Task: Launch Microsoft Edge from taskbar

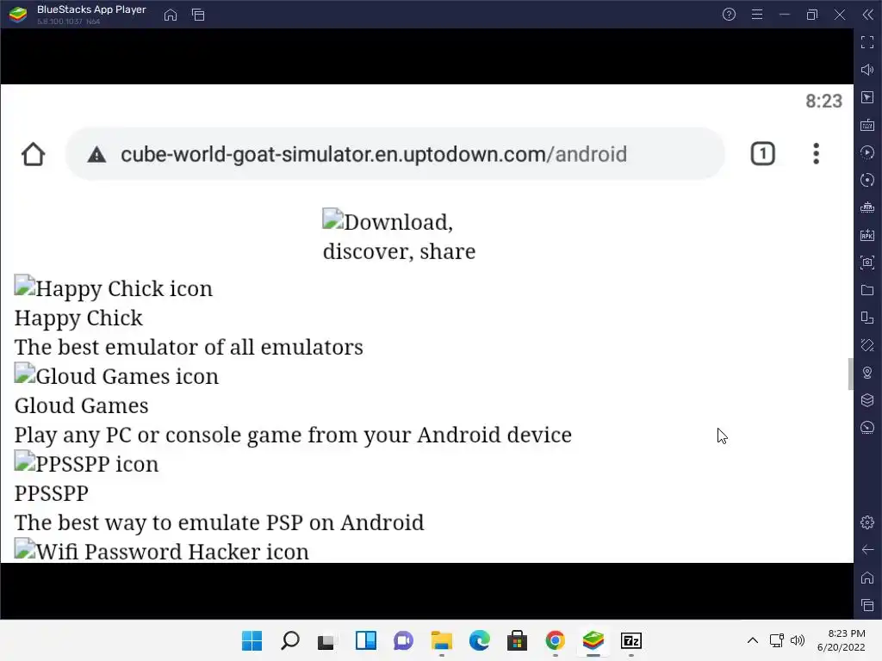Action: [x=479, y=640]
